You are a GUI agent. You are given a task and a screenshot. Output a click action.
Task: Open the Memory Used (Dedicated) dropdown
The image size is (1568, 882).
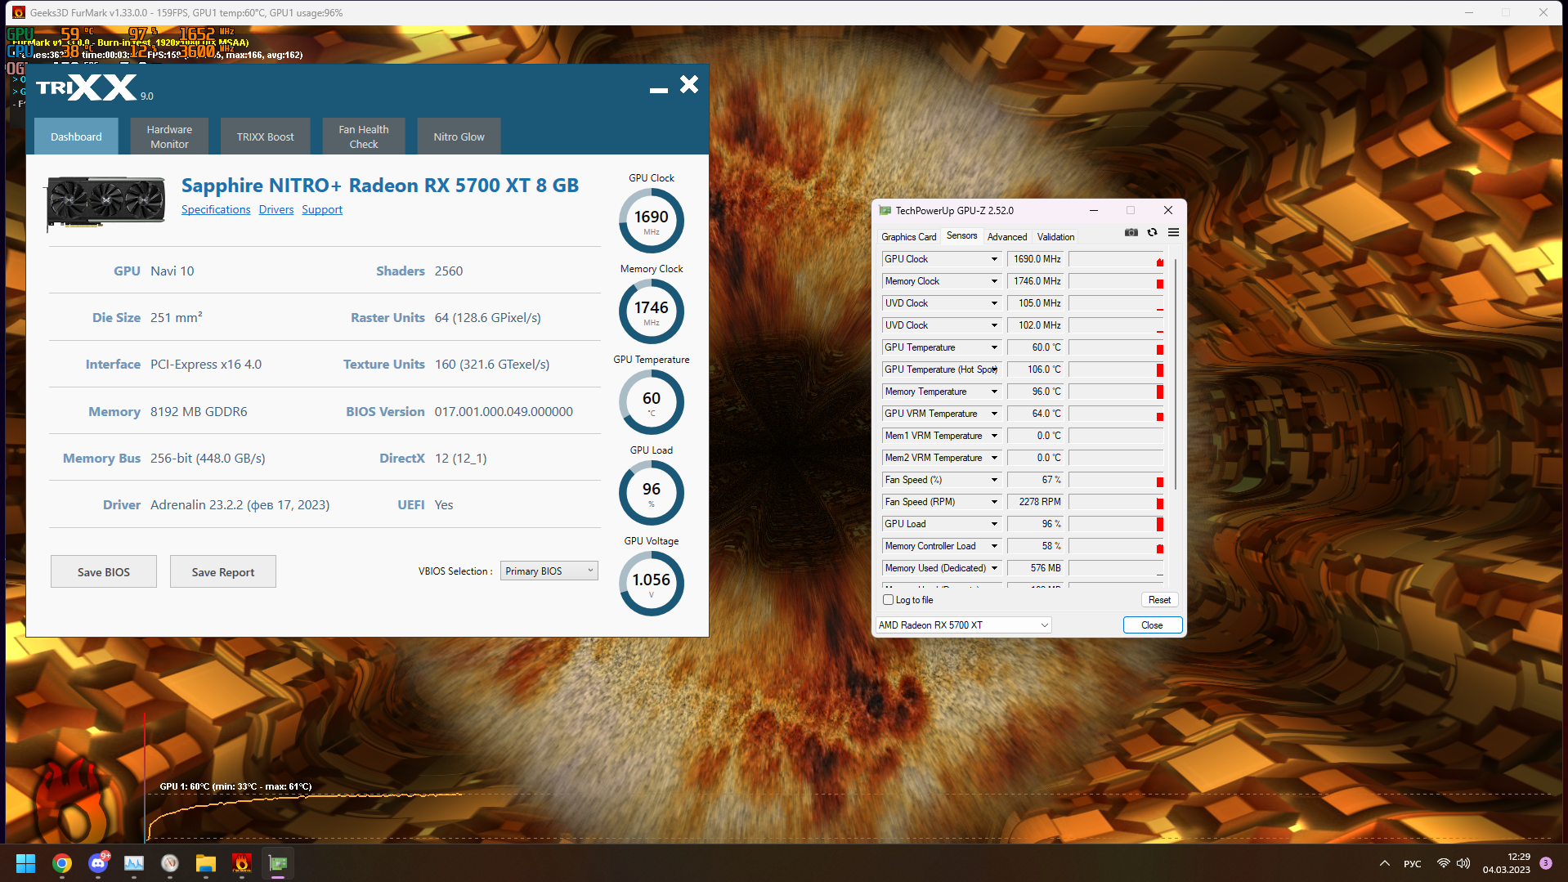click(x=994, y=568)
